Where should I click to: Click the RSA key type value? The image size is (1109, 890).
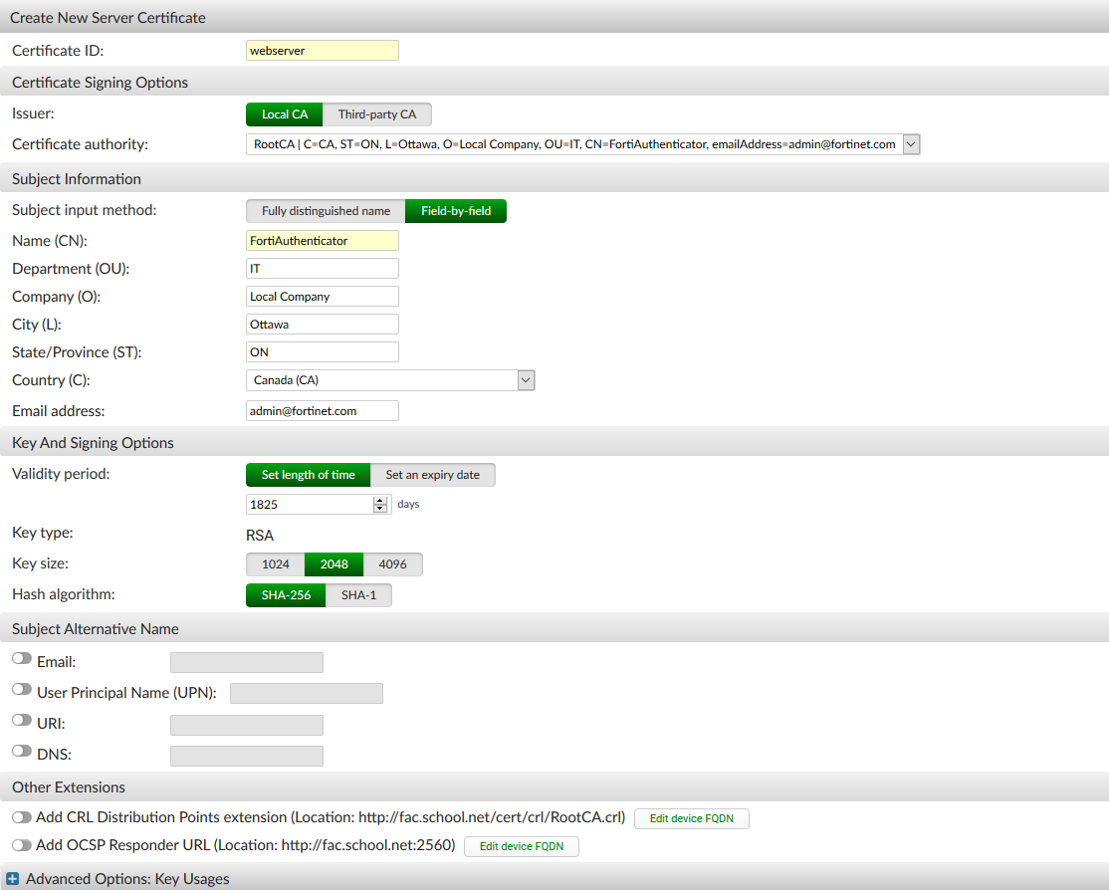click(x=260, y=536)
